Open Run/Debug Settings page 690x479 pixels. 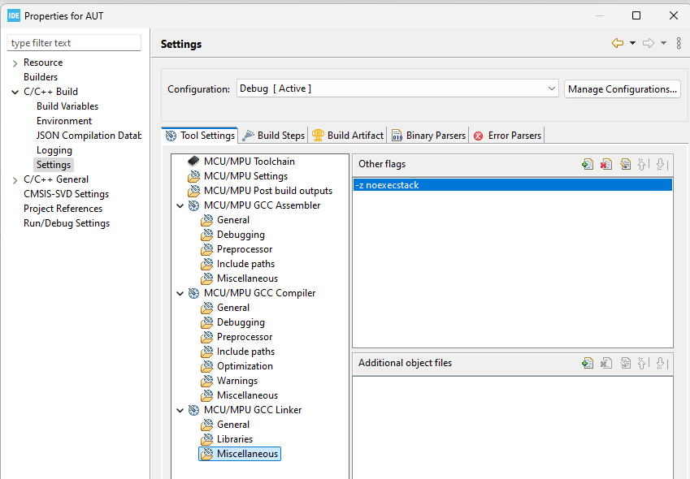[x=67, y=223]
